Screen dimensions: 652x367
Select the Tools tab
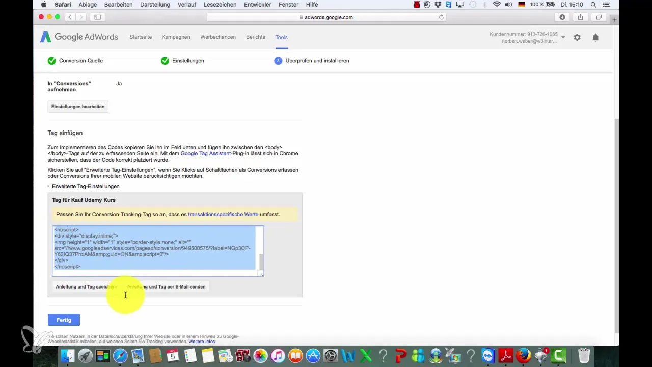click(x=282, y=37)
